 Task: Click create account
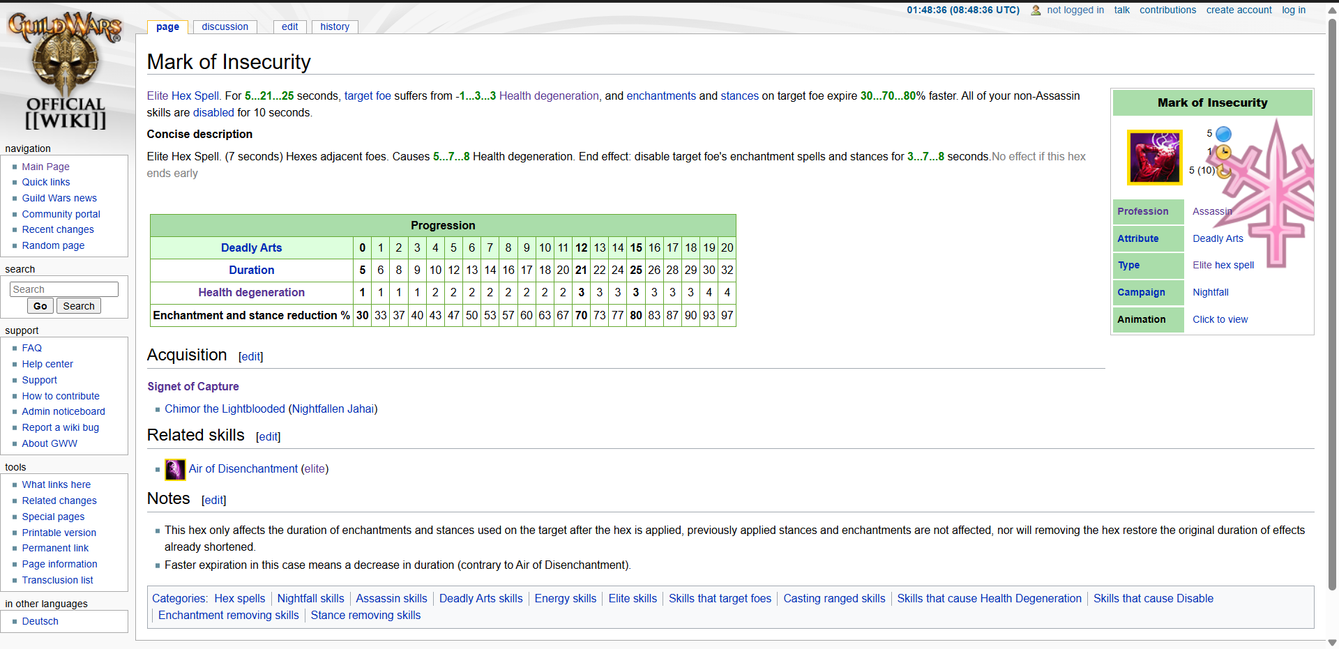(x=1239, y=10)
